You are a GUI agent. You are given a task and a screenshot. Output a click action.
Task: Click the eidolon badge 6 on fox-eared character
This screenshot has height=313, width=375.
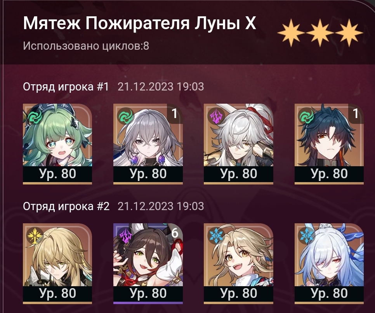175,233
